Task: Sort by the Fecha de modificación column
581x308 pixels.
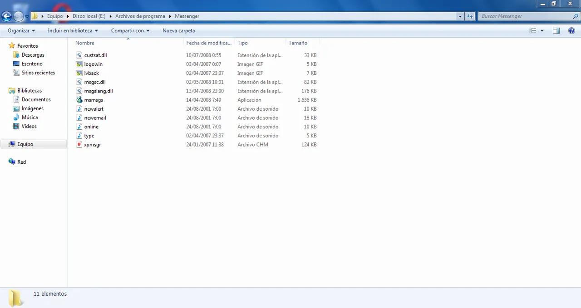Action: [x=209, y=43]
